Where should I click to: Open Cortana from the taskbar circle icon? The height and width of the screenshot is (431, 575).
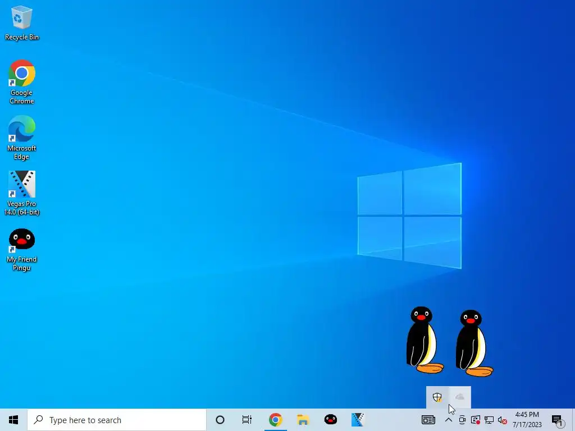point(220,420)
